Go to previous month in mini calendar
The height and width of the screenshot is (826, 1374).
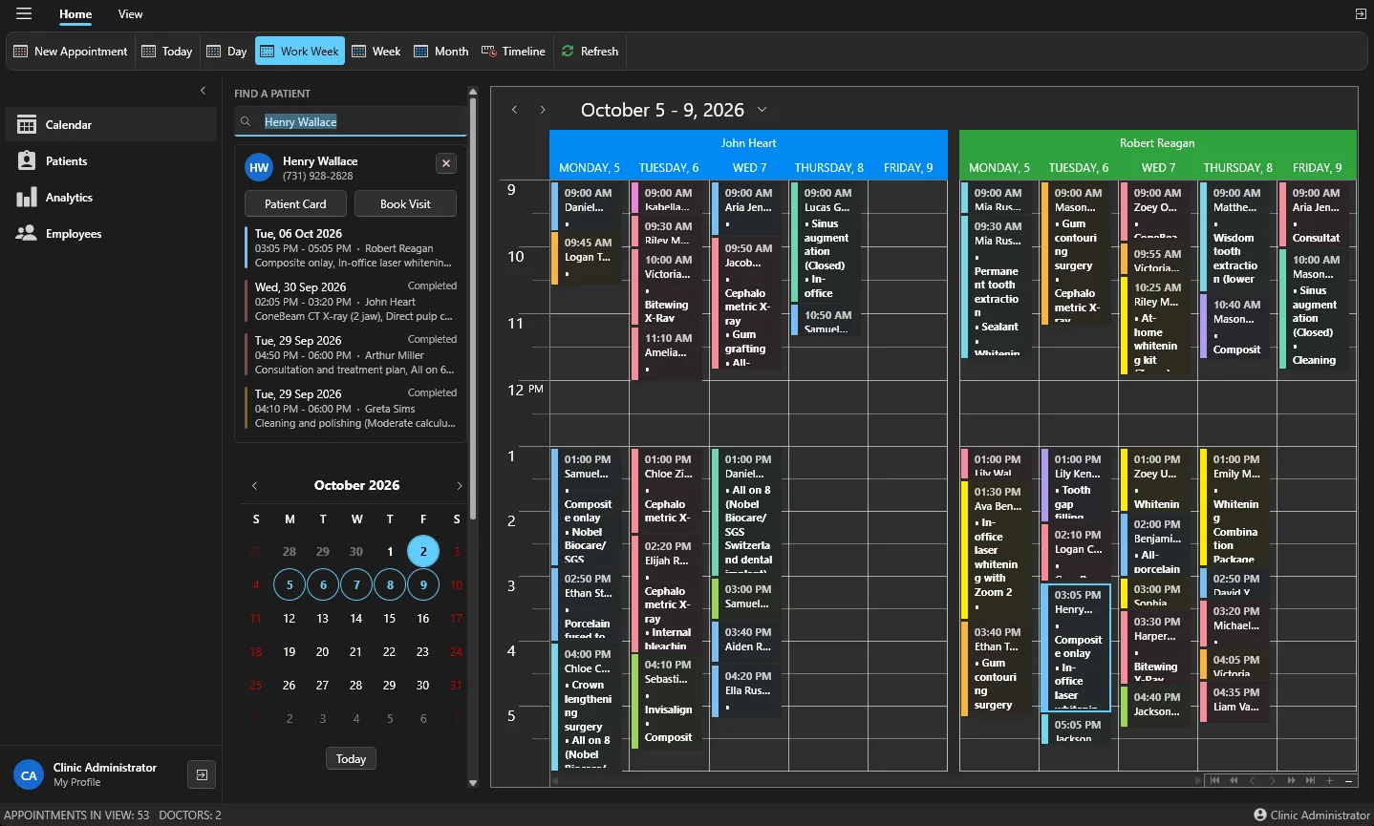[x=255, y=486]
